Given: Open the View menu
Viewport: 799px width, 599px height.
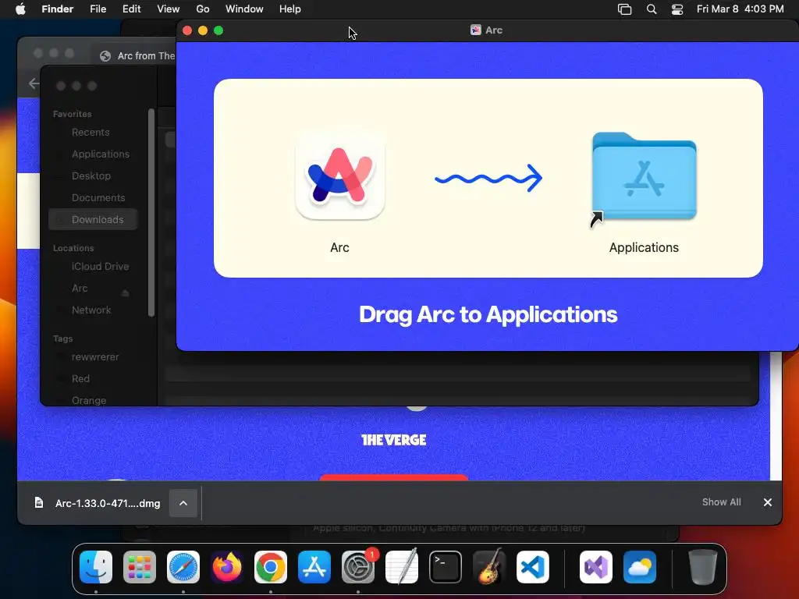Looking at the screenshot, I should click(169, 9).
